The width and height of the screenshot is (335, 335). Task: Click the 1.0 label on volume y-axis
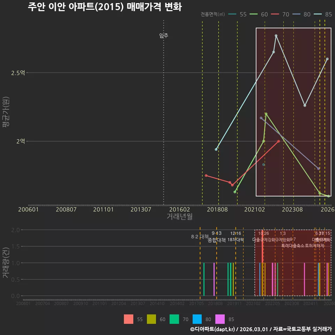(15, 263)
